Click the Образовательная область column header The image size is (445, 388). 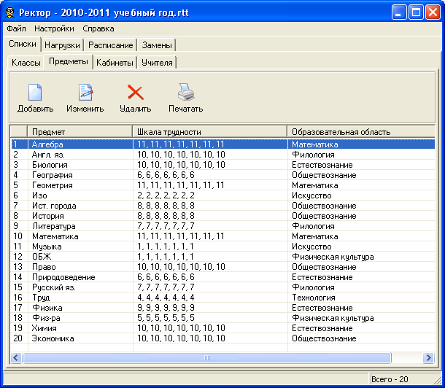361,132
